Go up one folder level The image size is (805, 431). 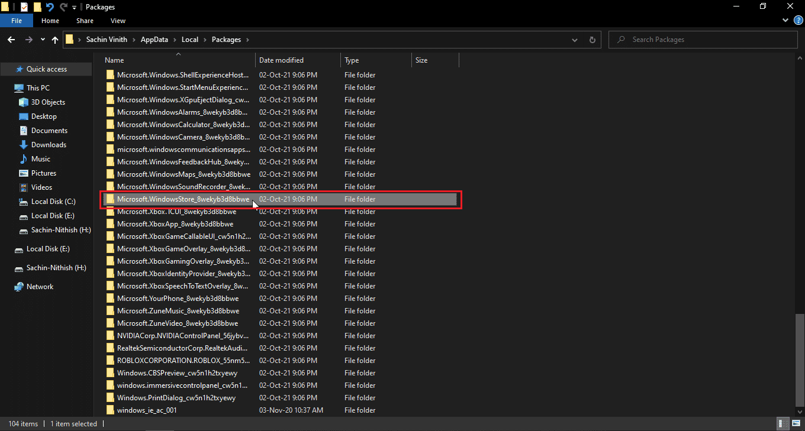(55, 40)
